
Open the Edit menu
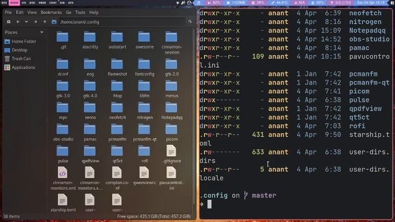coord(19,12)
